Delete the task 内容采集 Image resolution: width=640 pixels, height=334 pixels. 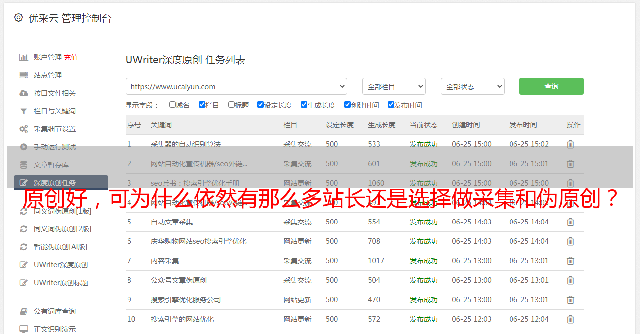tap(570, 261)
